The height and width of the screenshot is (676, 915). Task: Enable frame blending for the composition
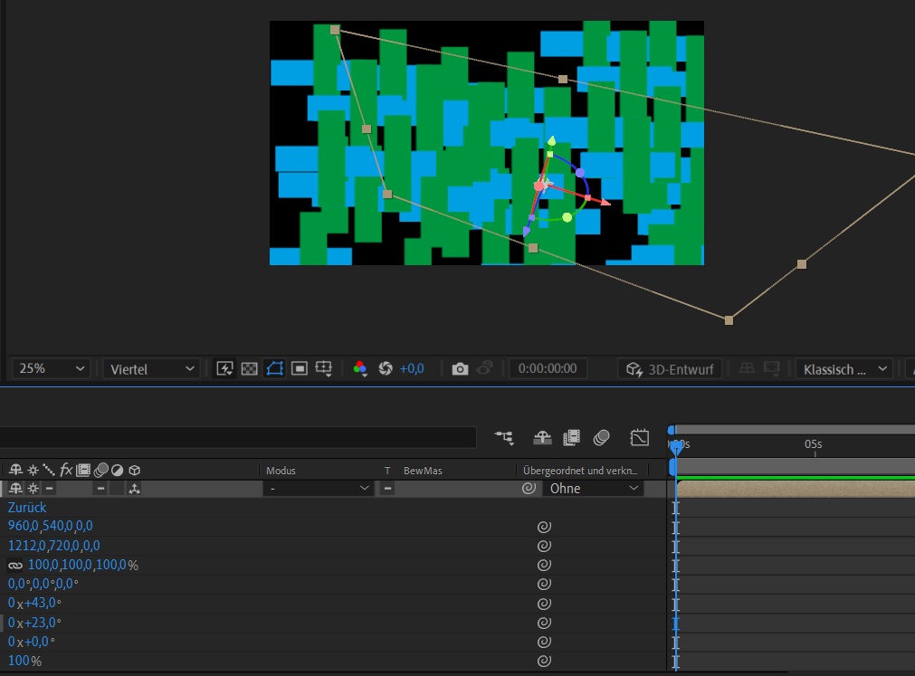point(571,437)
